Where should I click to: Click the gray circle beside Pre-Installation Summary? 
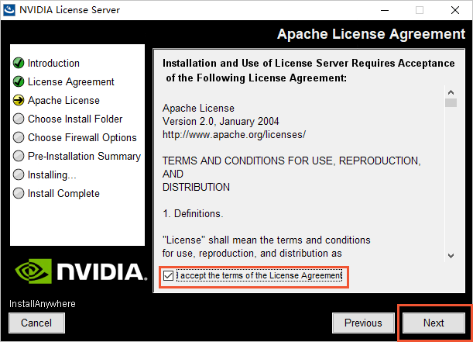(19, 156)
